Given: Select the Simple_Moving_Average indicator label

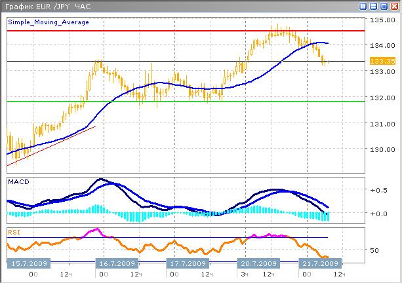Looking at the screenshot, I should pyautogui.click(x=48, y=22).
